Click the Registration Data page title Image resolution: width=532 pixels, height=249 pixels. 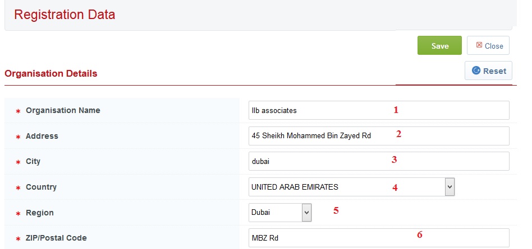click(x=65, y=15)
